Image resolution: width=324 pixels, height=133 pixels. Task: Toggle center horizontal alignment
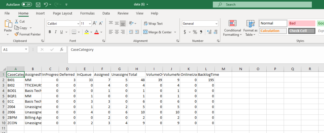point(117,32)
